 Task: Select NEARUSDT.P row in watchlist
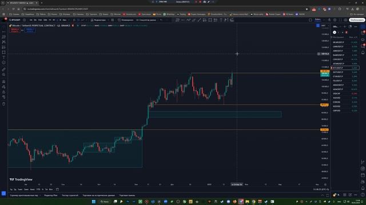click(x=345, y=42)
